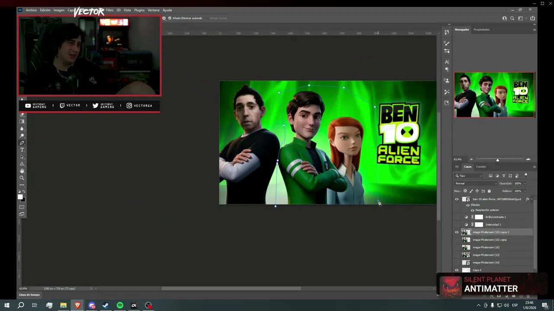The image size is (554, 311).
Task: Open the layer filter Tipo dropdown
Action: [x=468, y=176]
